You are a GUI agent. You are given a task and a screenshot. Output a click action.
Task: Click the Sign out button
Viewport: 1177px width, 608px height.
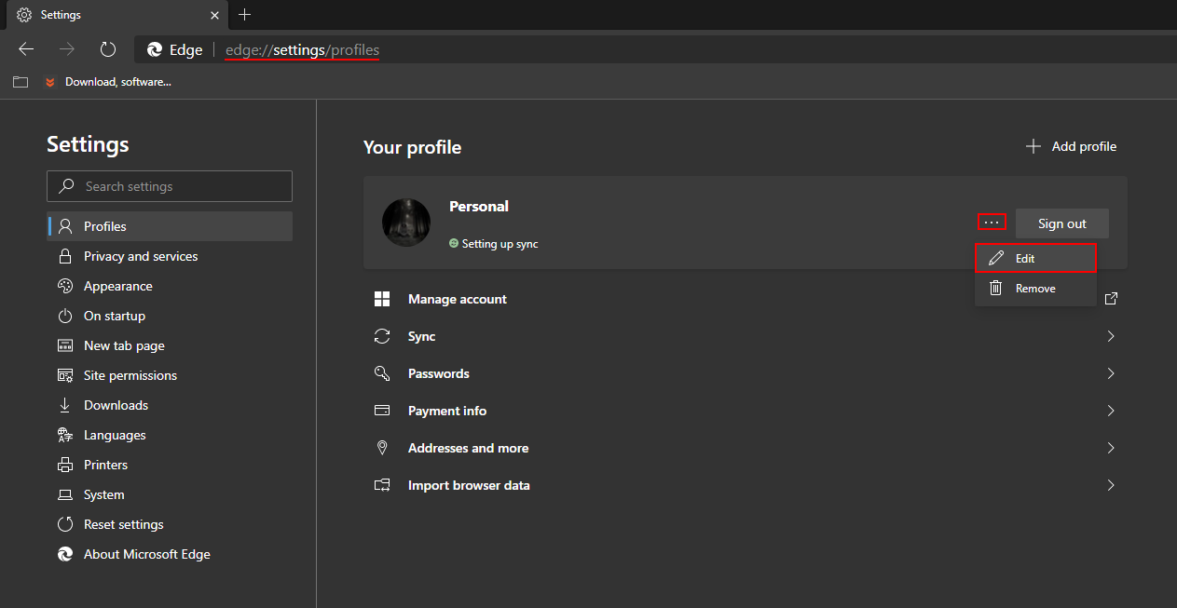1062,223
